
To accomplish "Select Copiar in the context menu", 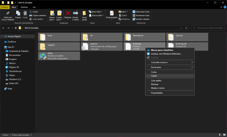I will click(154, 76).
